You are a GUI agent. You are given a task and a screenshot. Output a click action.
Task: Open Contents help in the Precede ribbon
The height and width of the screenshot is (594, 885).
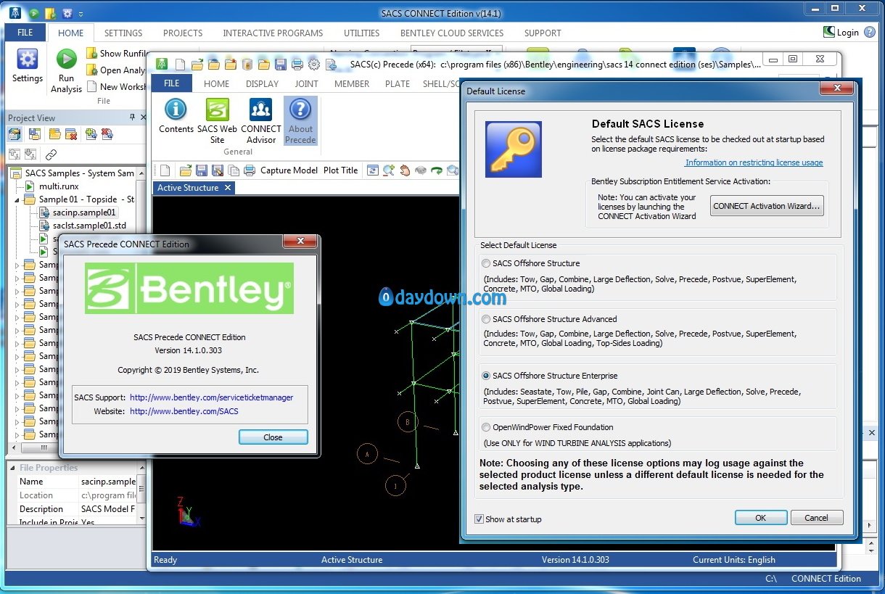(x=176, y=116)
